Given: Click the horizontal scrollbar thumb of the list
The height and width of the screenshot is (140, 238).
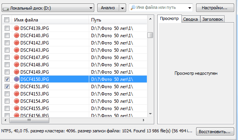Looking at the screenshot, I should pos(29,120).
